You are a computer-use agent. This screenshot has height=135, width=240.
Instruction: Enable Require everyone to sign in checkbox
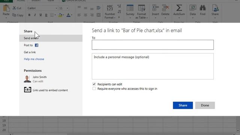pyautogui.click(x=94, y=88)
